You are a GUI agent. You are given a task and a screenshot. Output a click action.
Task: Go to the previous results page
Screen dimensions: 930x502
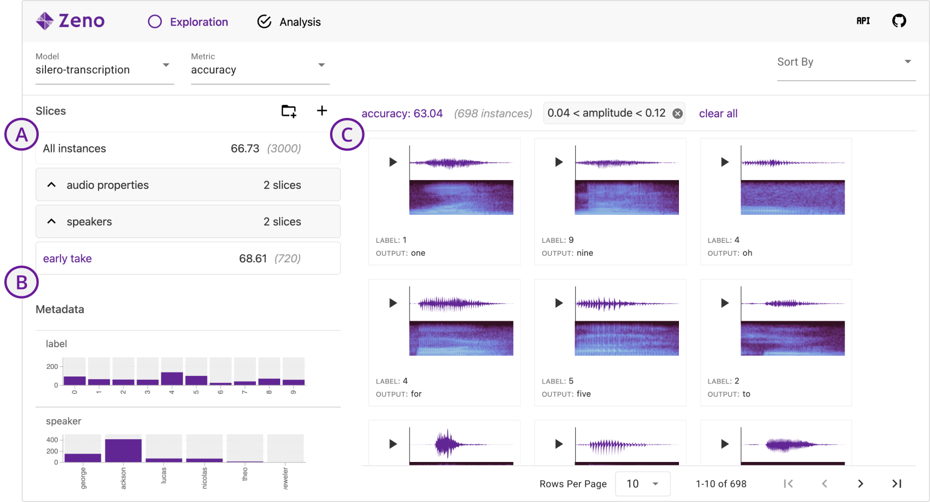pyautogui.click(x=825, y=484)
